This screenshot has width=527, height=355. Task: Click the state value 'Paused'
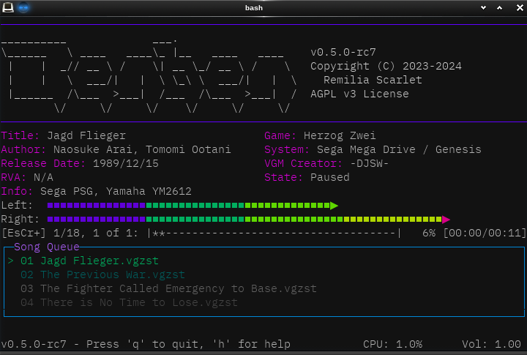(329, 177)
